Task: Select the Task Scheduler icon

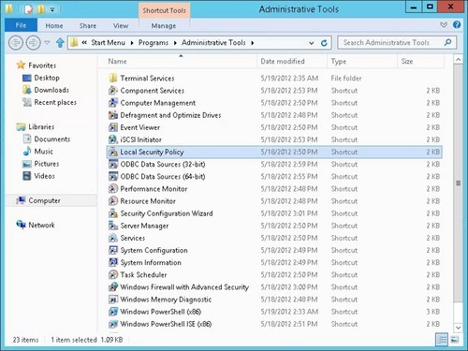Action: (x=113, y=274)
